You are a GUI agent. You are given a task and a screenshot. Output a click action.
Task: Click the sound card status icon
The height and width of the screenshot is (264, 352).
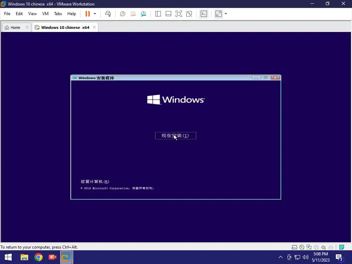pyautogui.click(x=323, y=247)
